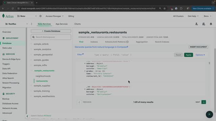The height and width of the screenshot is (121, 216).
Task: Open Database in the Deployment sidebar
Action: click(7, 43)
